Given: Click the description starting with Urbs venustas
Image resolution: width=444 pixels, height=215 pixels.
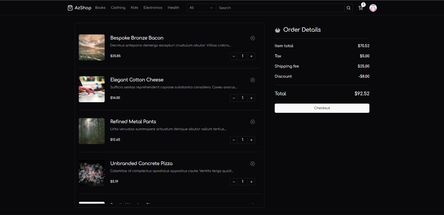Looking at the screenshot, I should coord(168,129).
